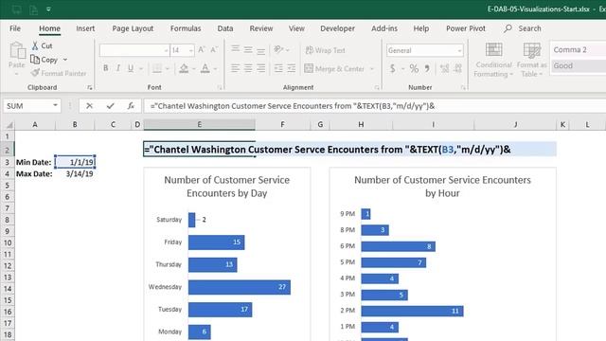Click the Cut scissors icon

35,45
